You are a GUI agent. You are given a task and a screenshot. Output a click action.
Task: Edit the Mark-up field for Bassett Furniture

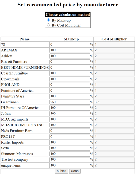click(x=70, y=62)
